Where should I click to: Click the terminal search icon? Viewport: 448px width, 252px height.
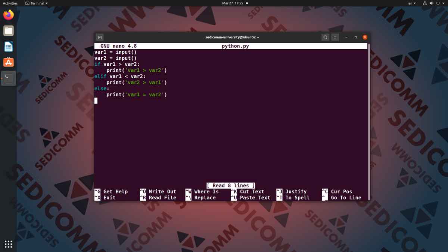pos(325,37)
